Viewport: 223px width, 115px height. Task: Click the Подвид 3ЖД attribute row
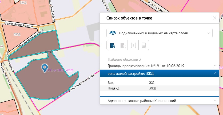click(x=159, y=88)
